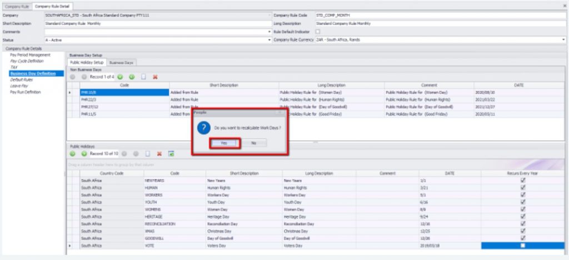Uncheck Recurs Every Year for Workers Day
This screenshot has width=569, height=260.
[523, 195]
